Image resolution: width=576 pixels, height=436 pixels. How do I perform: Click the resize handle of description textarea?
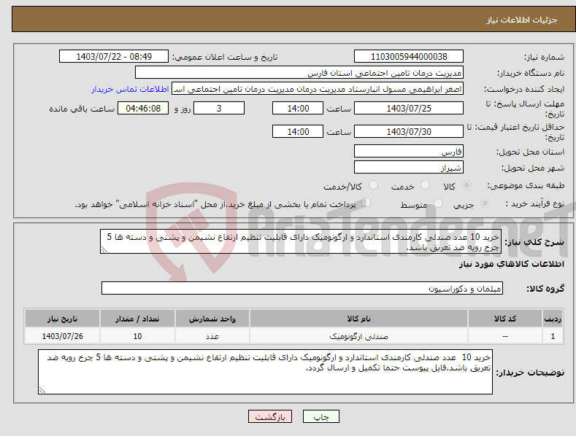[104, 249]
